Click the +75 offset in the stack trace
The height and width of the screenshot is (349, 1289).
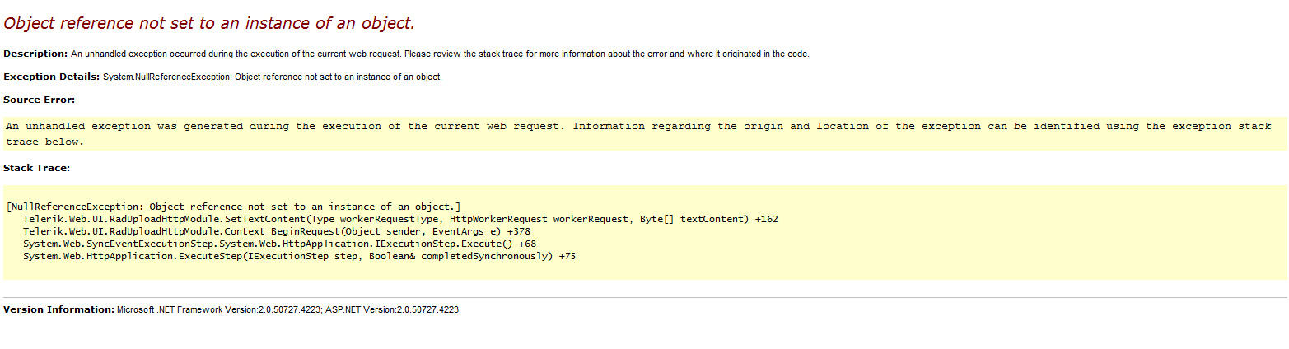click(x=567, y=256)
